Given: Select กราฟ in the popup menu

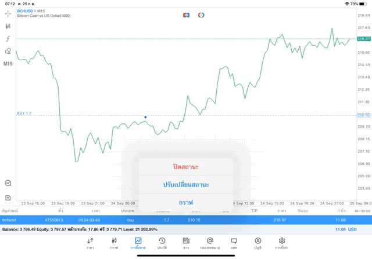Looking at the screenshot, I should (x=186, y=202).
